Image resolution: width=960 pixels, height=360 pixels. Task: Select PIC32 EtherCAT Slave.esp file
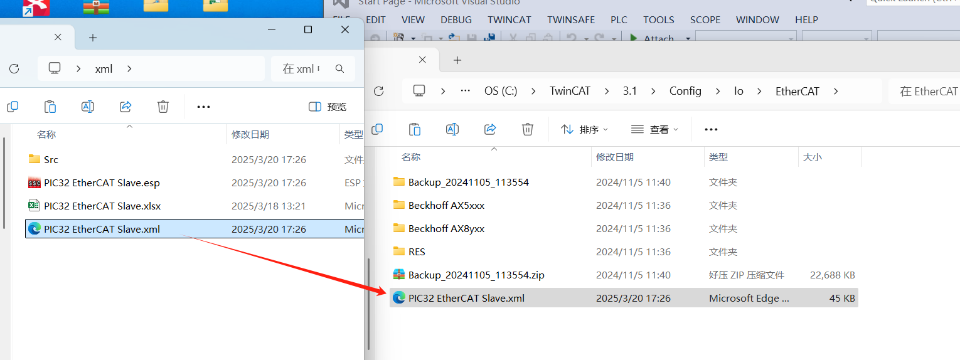point(195,183)
